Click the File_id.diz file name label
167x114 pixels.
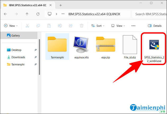tap(130, 57)
